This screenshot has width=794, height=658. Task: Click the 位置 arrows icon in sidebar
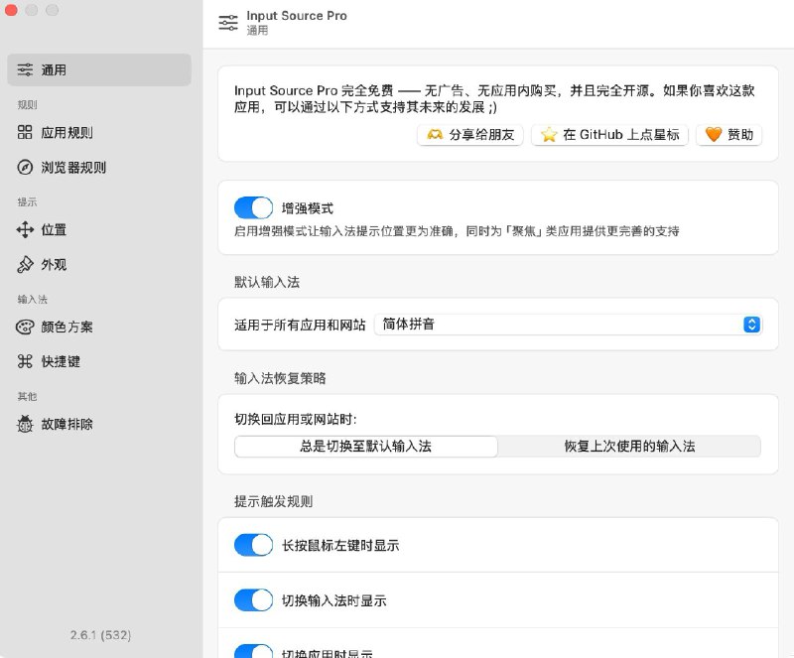pos(27,230)
